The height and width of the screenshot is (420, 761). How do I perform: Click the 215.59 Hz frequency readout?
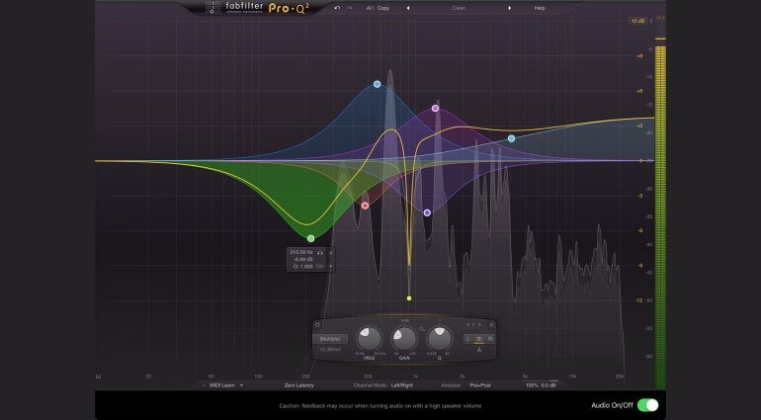click(301, 252)
